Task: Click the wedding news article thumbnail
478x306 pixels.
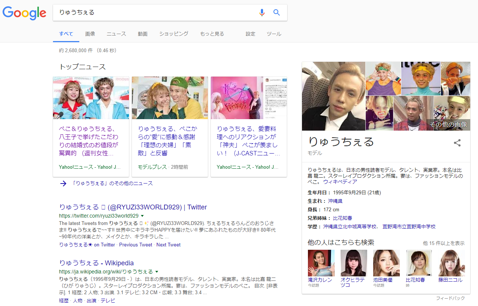Action: 91,98
